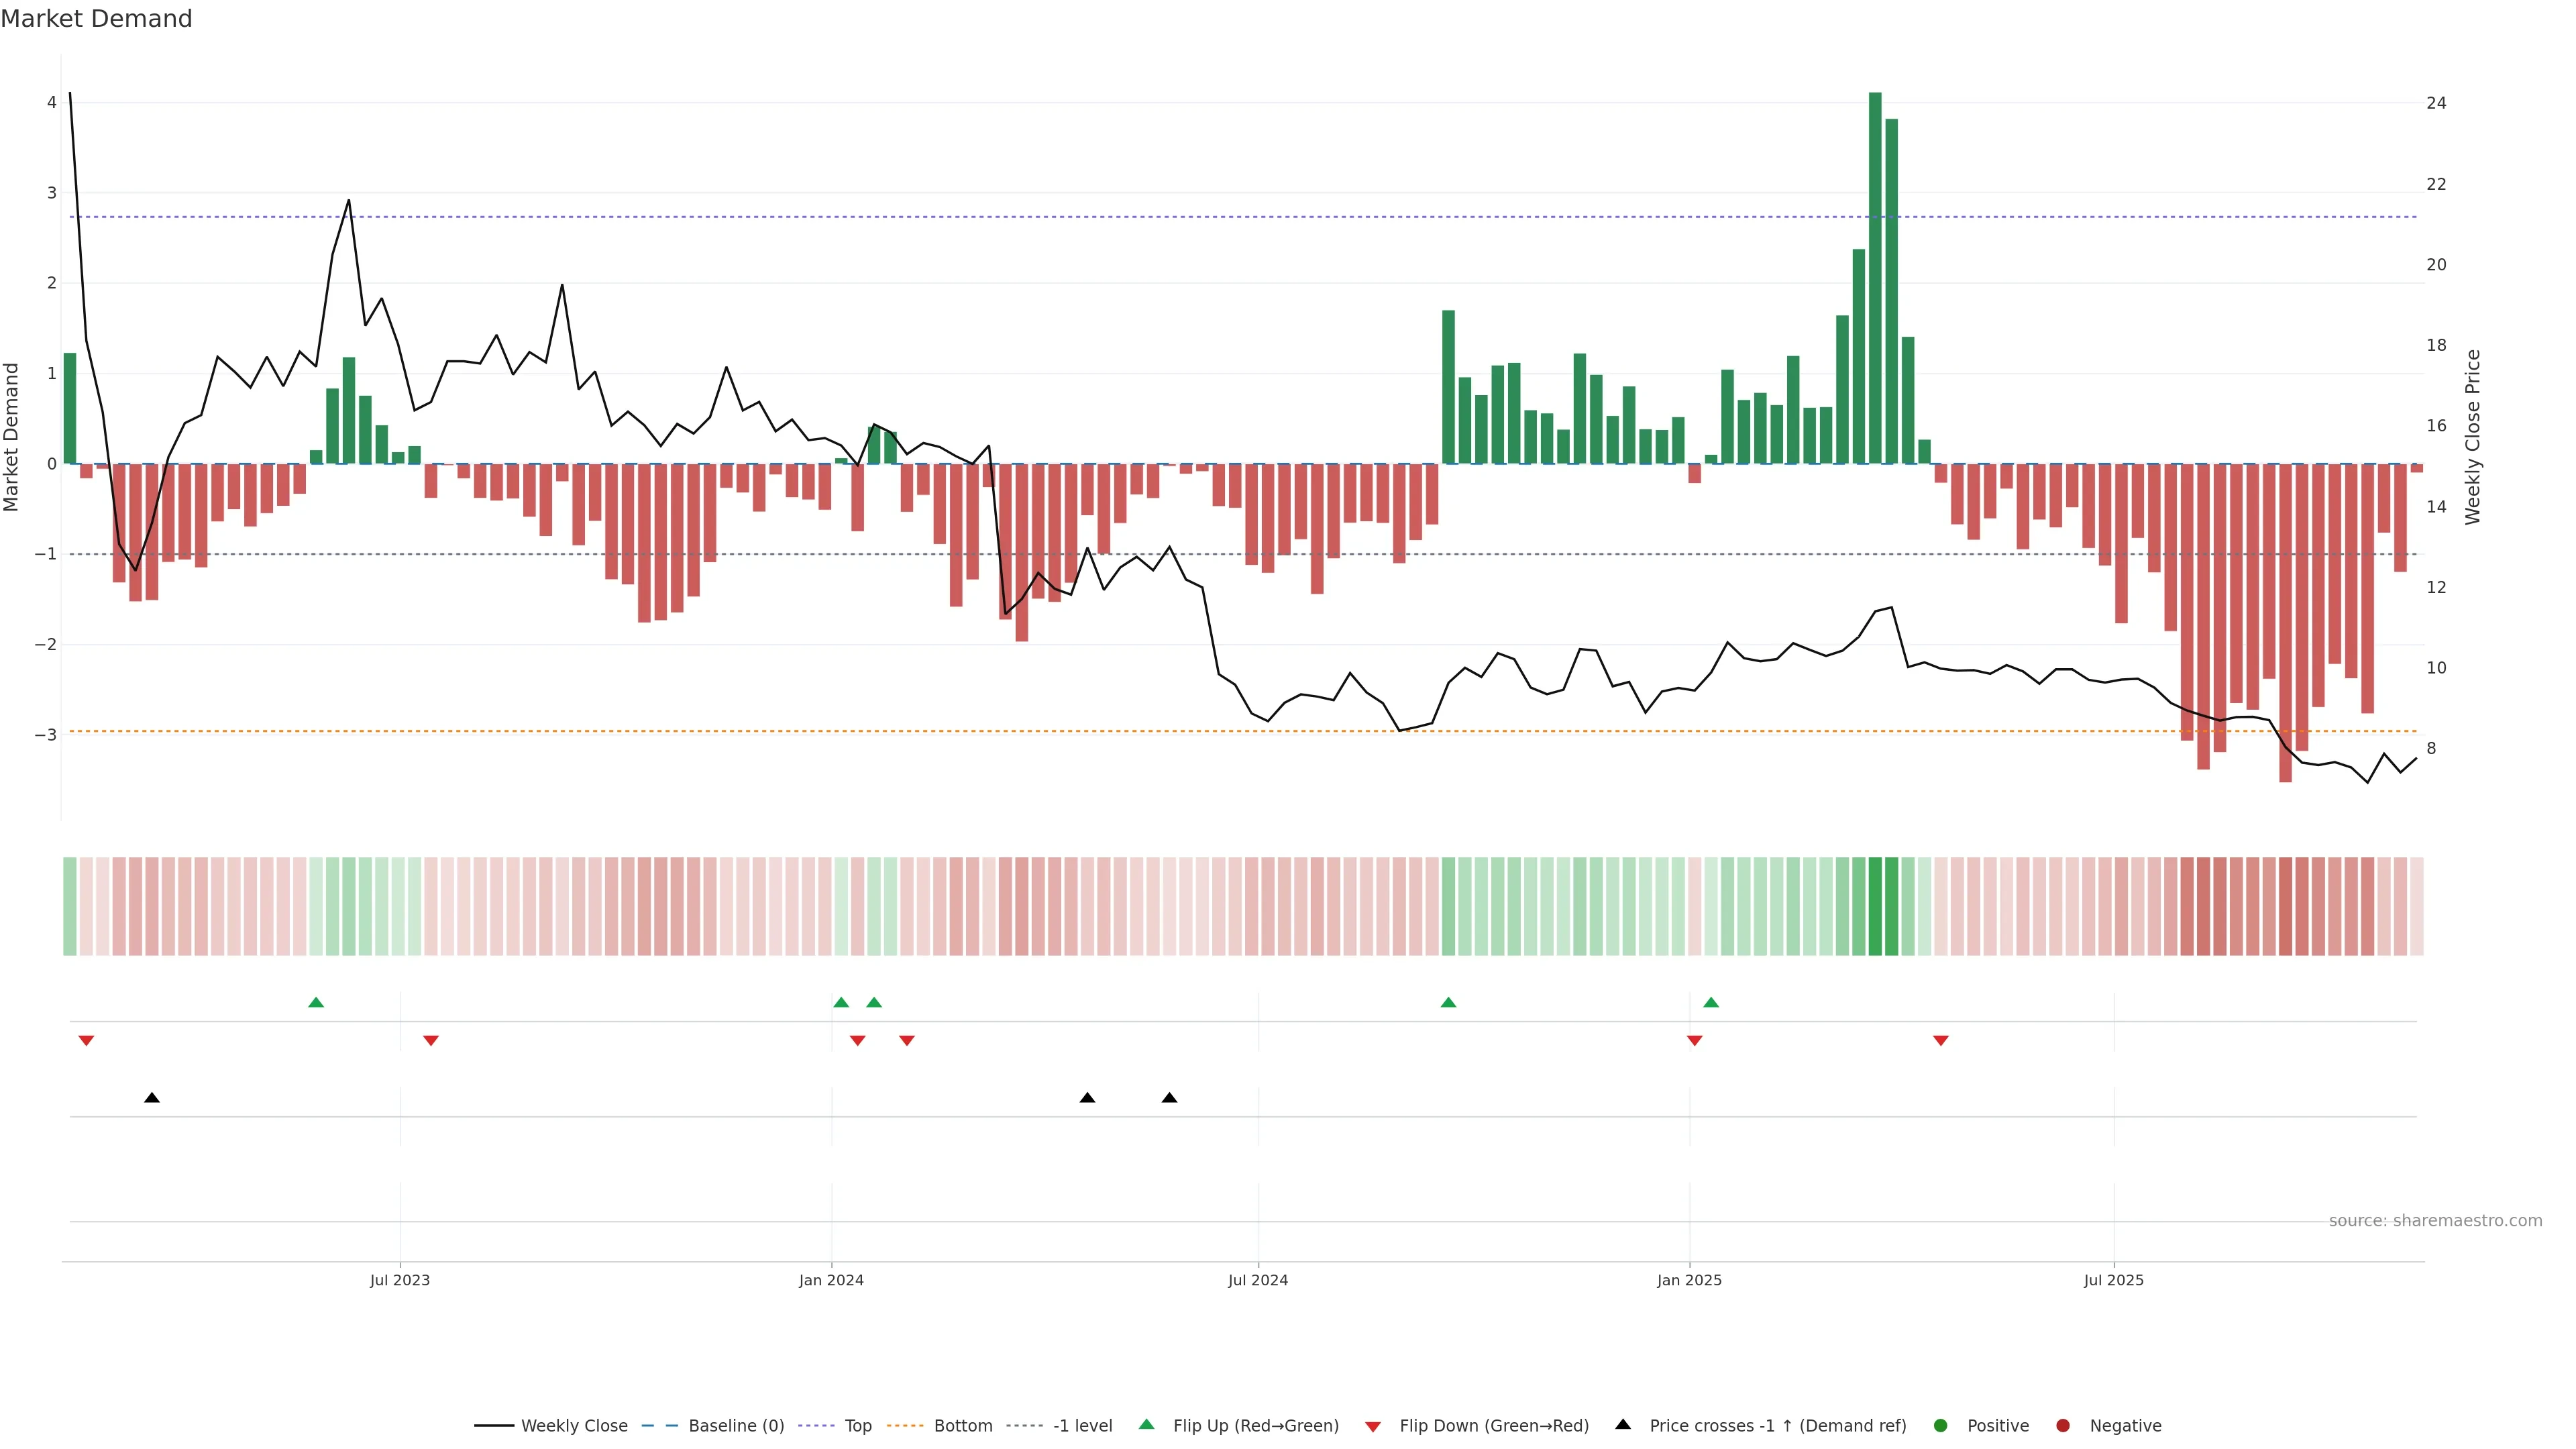Click the Jul 2025 x-axis label
The width and height of the screenshot is (2576, 1449).
pyautogui.click(x=2113, y=1281)
